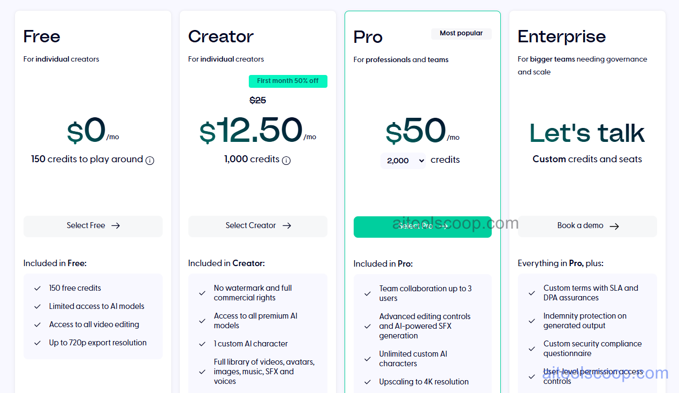Click the arrow icon on Book a demo

pos(614,226)
